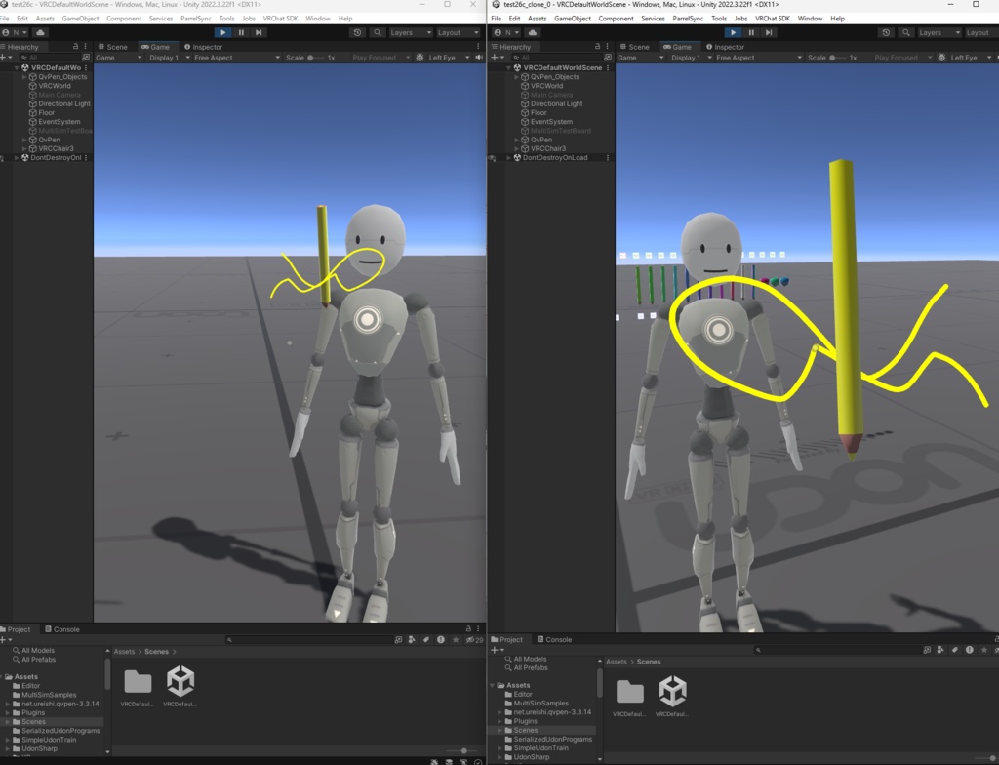Toggle Hierarchy lock icon in left window
The image size is (999, 765).
(x=75, y=47)
